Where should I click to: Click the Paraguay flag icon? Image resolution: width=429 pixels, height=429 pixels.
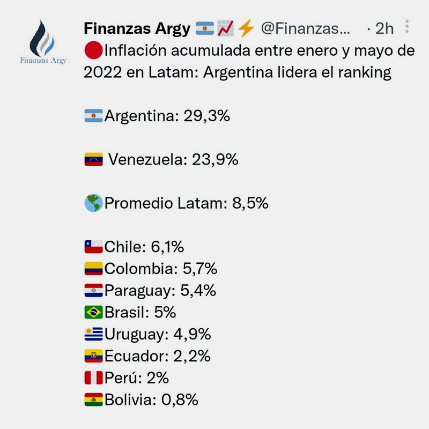point(94,291)
